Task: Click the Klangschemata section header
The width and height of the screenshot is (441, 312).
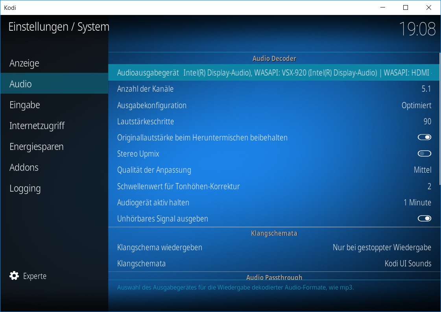Action: [x=274, y=233]
